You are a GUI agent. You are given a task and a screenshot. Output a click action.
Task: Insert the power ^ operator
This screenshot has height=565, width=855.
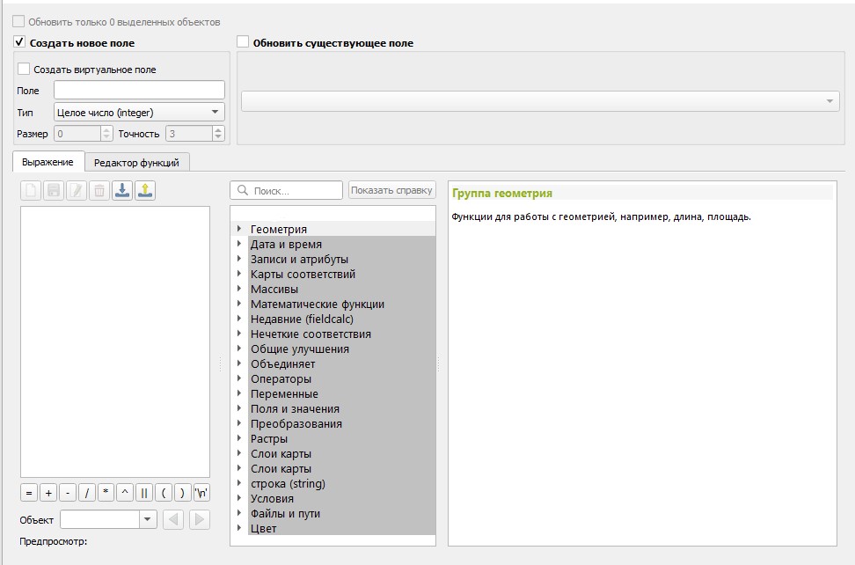(x=125, y=493)
